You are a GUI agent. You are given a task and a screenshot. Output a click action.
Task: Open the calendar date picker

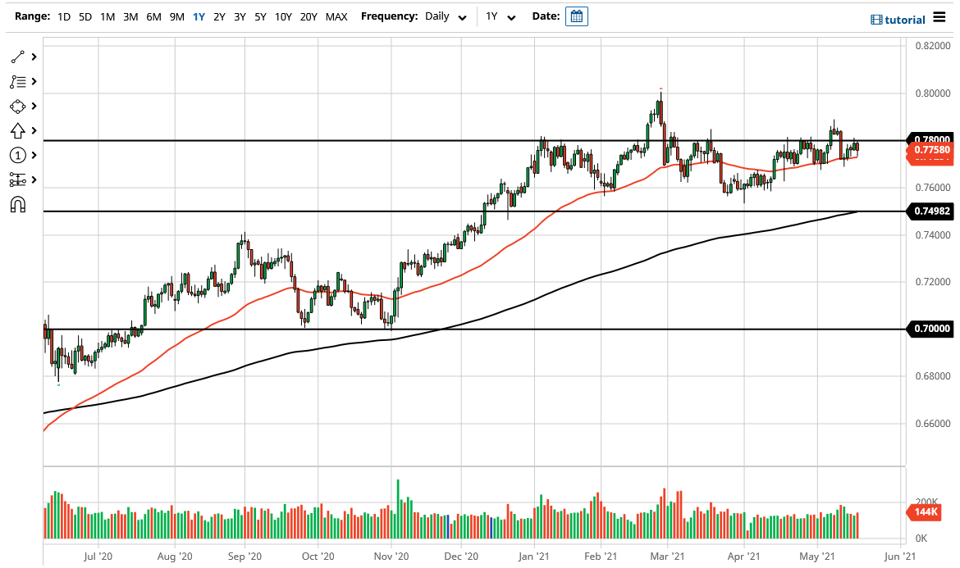point(577,16)
